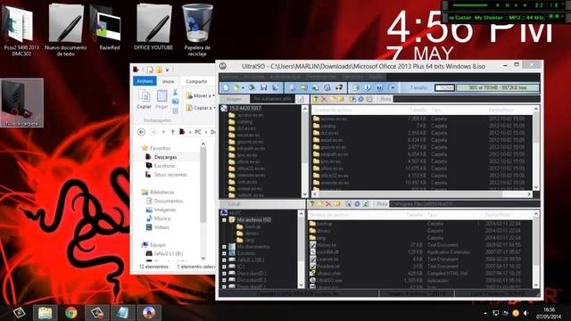Click the No autoarrancable button
The width and height of the screenshot is (571, 321).
pos(272,99)
